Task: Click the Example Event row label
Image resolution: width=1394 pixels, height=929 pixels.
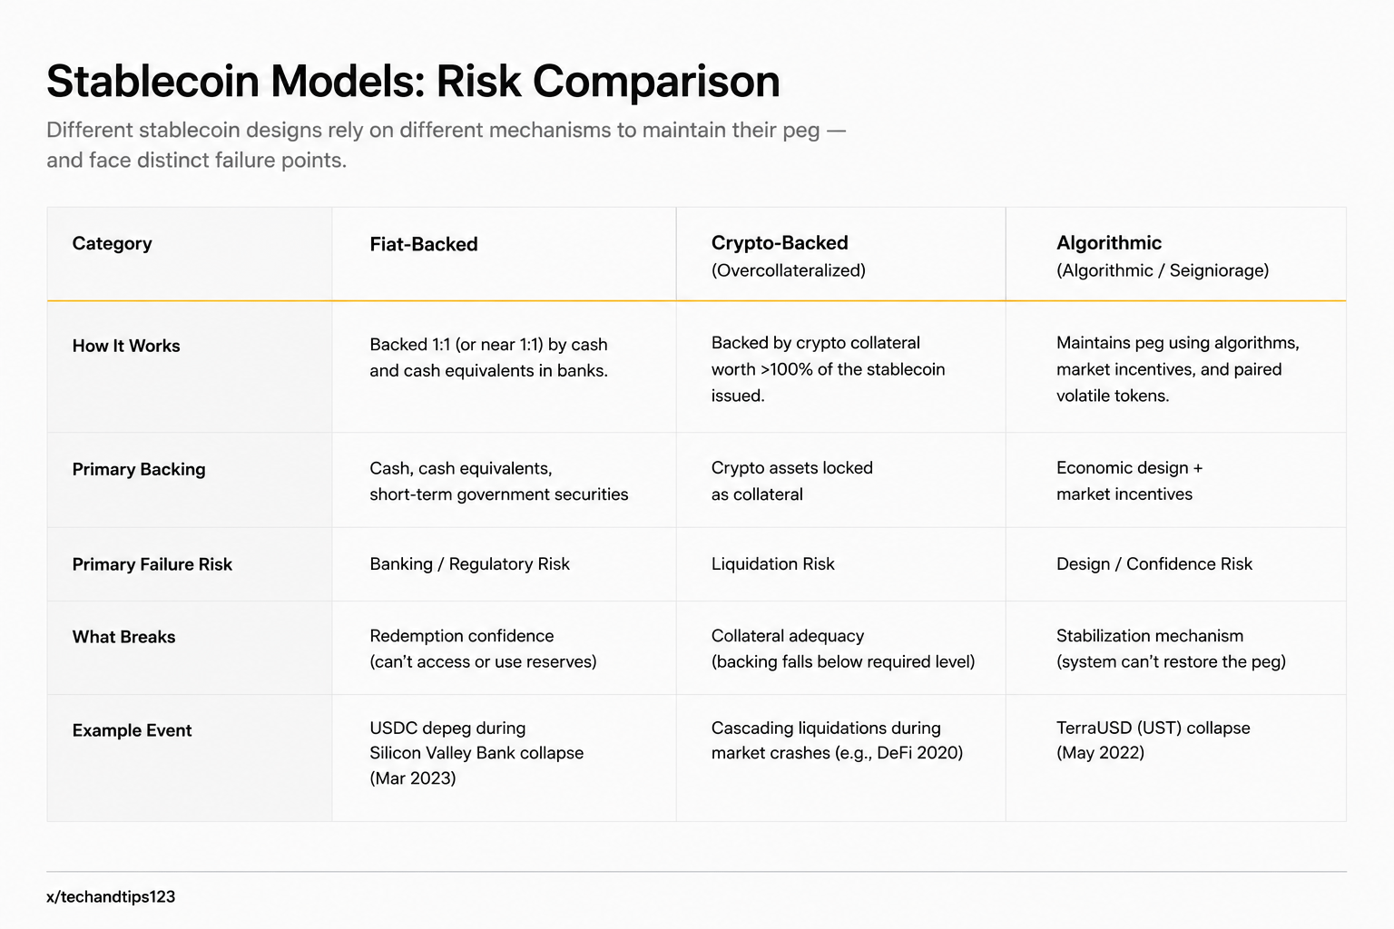Action: click(132, 730)
